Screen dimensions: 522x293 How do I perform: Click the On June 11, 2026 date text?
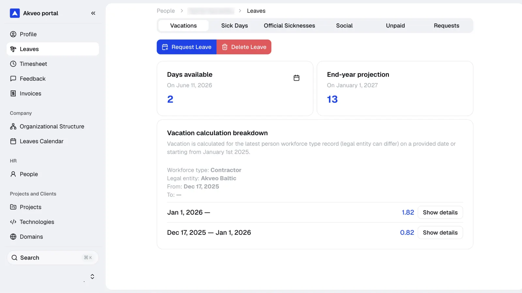point(190,85)
